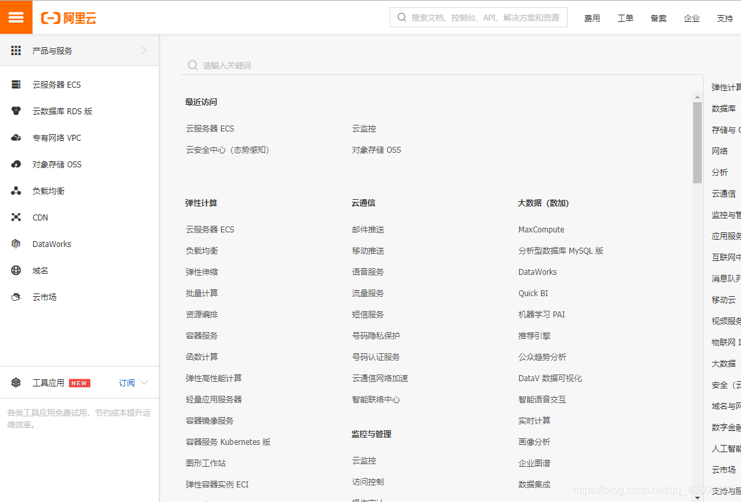Click the 域名 globe icon

coord(16,270)
